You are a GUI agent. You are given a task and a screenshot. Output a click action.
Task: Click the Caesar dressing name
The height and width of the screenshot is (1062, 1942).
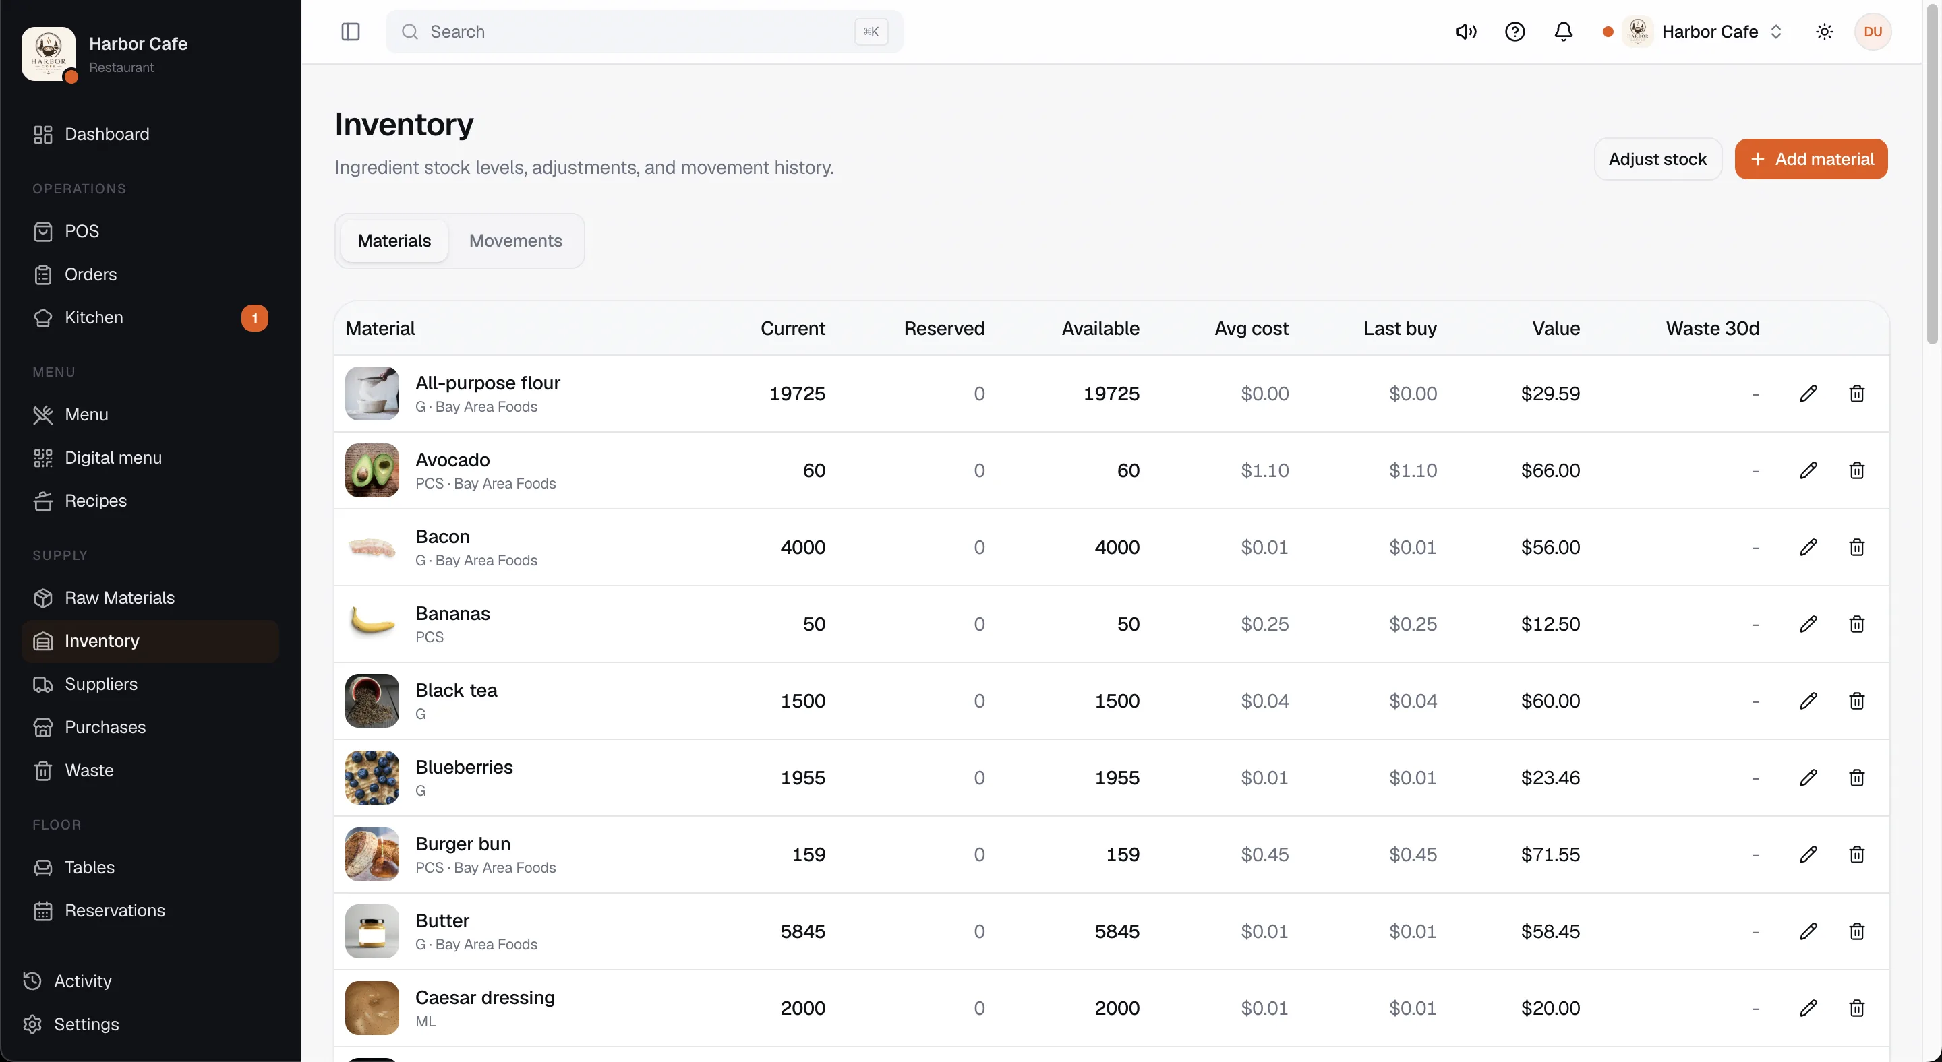tap(485, 998)
